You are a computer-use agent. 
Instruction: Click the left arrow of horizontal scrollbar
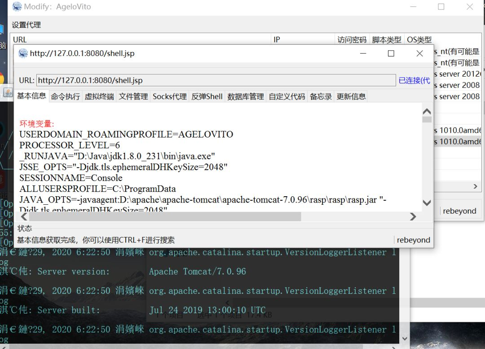pyautogui.click(x=24, y=217)
